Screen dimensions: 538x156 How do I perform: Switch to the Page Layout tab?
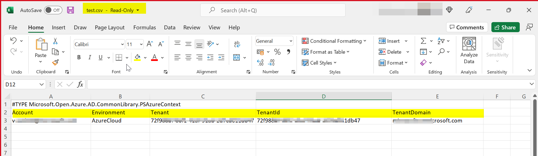pos(110,27)
